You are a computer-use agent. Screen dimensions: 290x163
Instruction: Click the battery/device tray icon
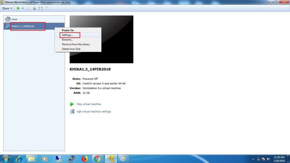[258, 159]
